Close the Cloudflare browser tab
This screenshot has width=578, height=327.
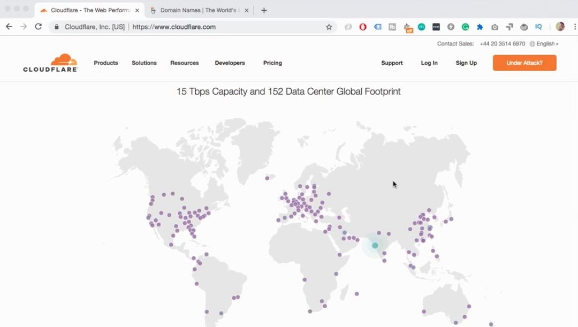(x=137, y=10)
